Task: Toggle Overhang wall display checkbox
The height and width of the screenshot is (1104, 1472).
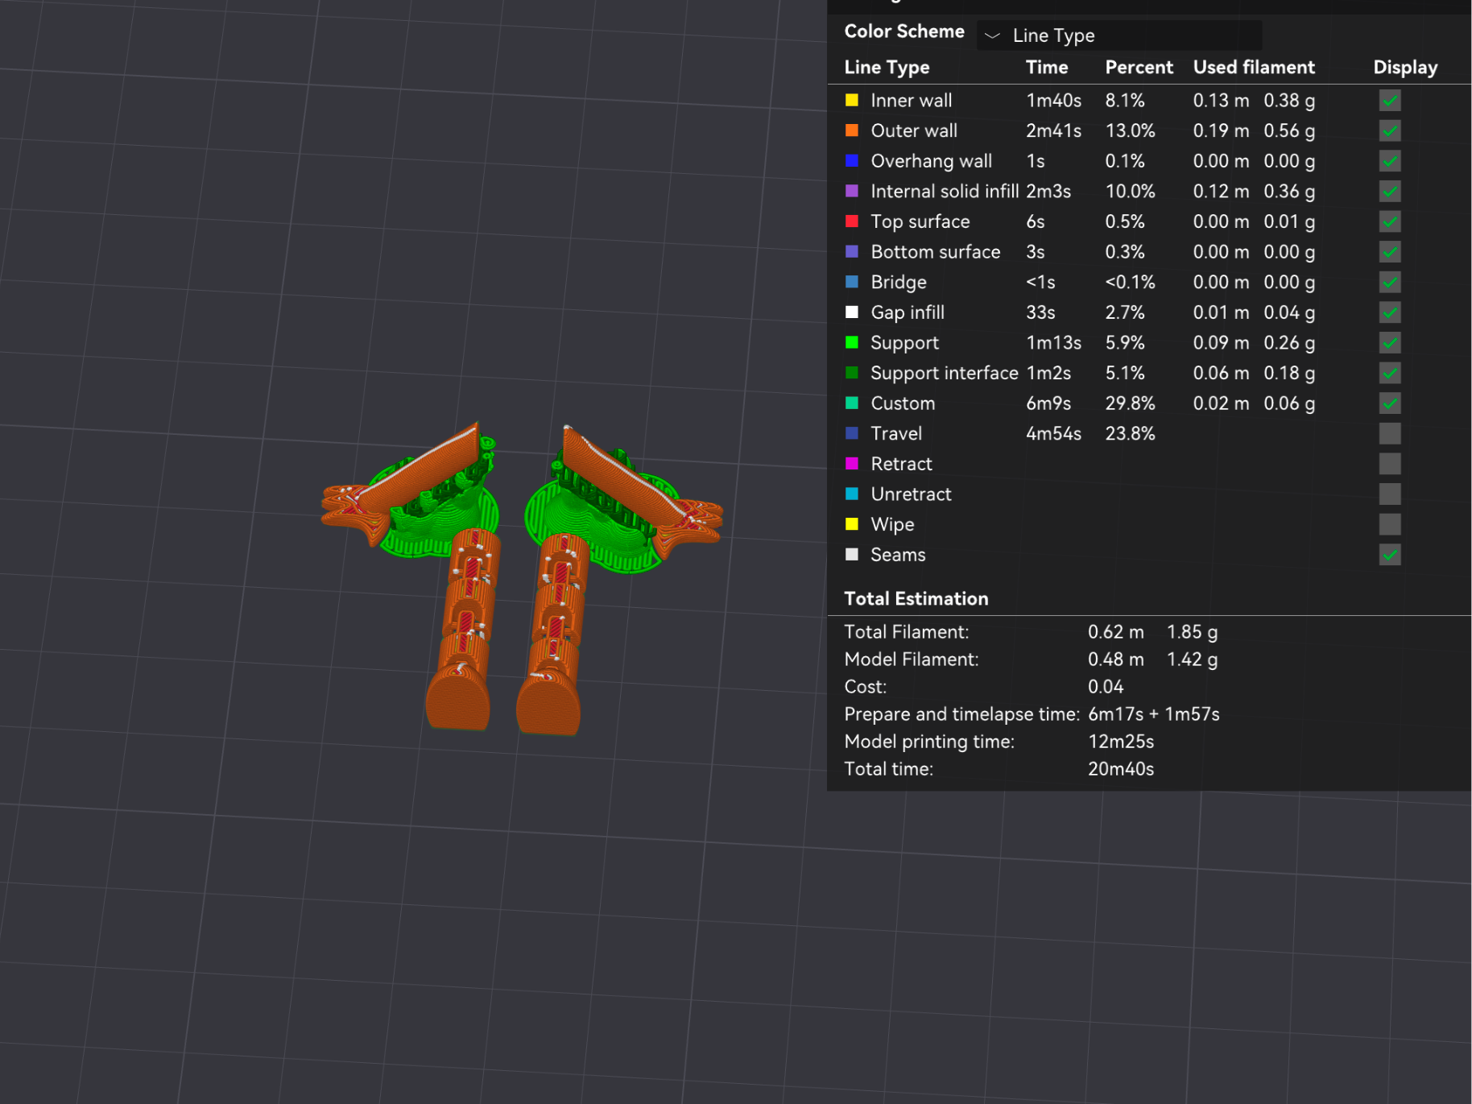Action: (1390, 161)
